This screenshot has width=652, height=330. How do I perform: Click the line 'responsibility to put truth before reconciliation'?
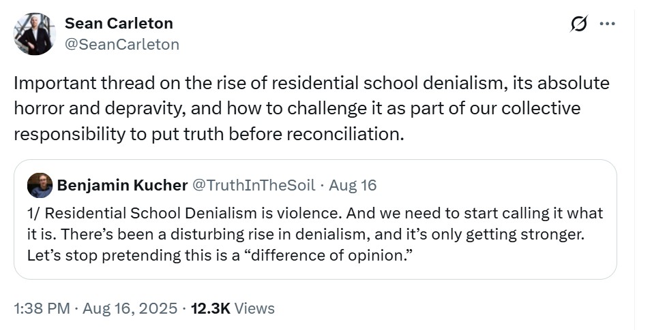pos(209,133)
